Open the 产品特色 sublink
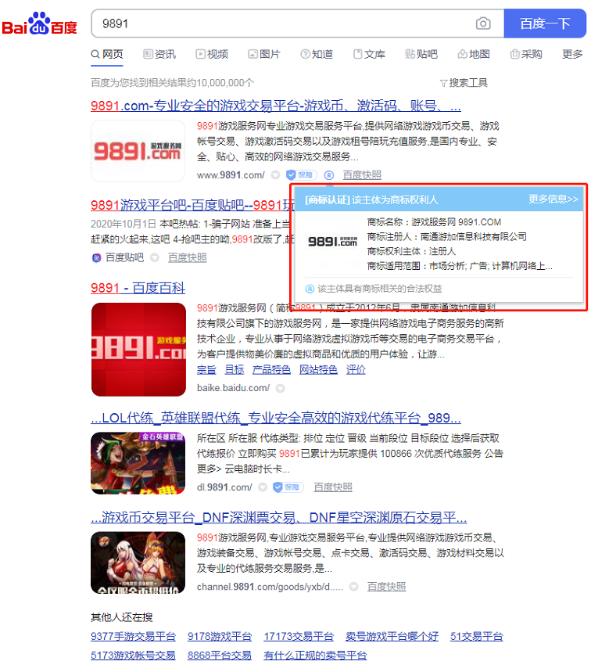 pos(271,369)
